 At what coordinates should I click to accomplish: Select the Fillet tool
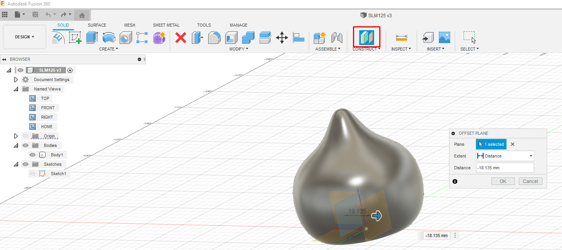pos(214,38)
